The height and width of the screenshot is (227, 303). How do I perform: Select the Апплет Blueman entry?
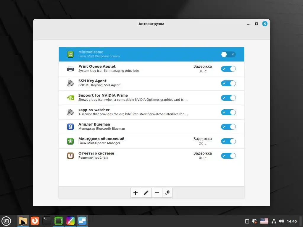point(151,127)
